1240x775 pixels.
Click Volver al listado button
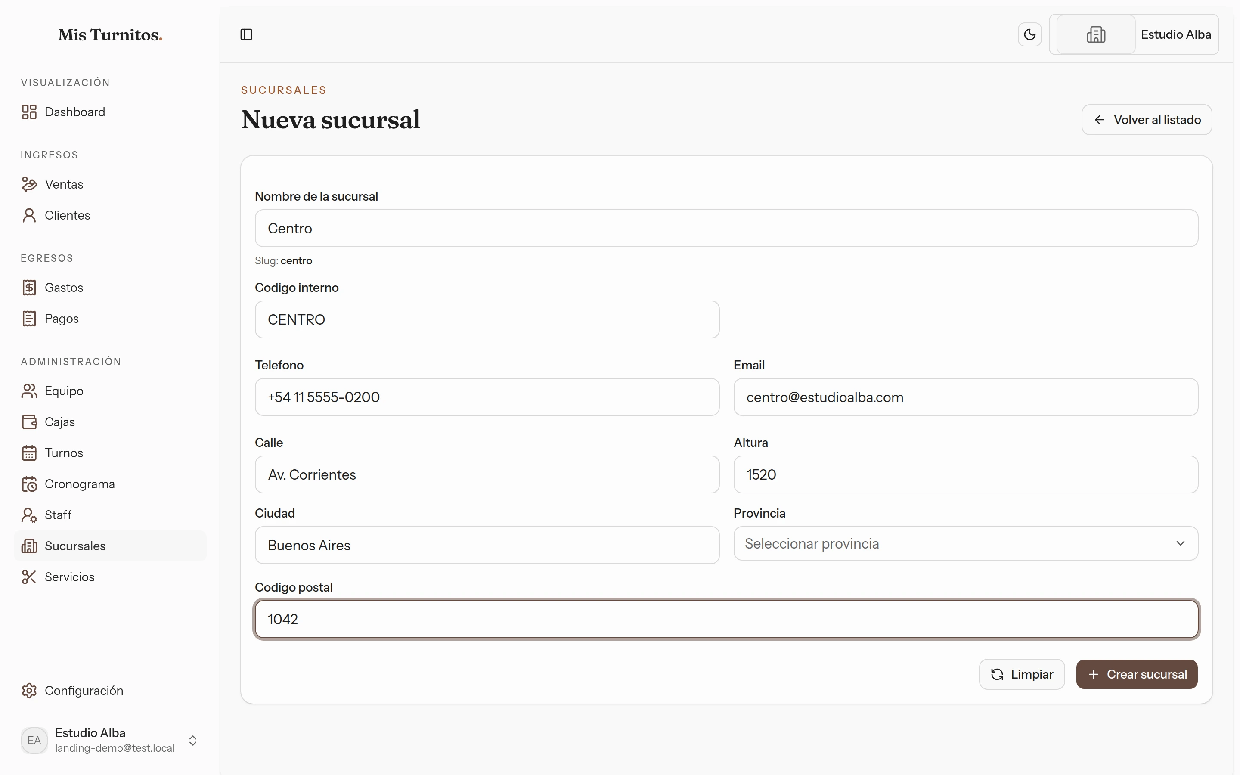click(x=1147, y=119)
